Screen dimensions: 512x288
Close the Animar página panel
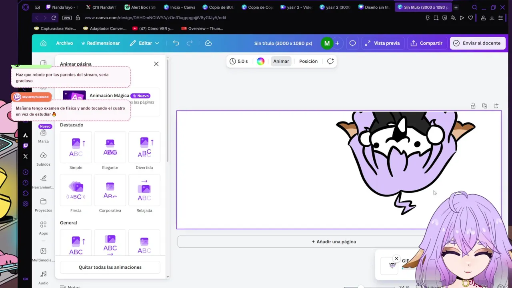click(156, 64)
